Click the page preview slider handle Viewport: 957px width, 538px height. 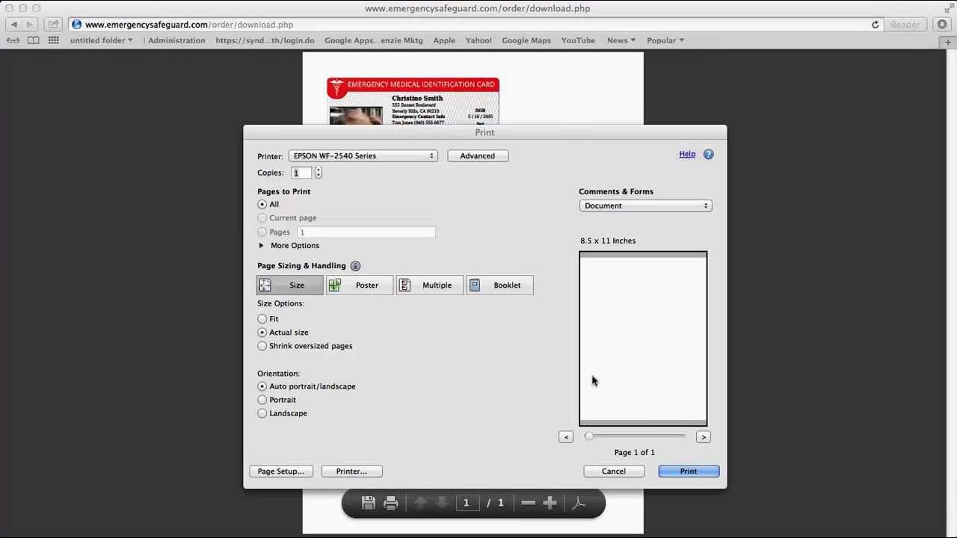tap(589, 436)
